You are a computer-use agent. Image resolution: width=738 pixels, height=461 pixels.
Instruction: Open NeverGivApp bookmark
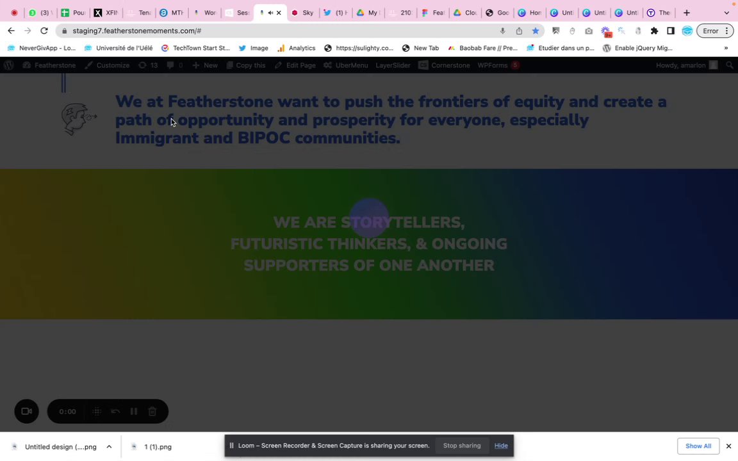42,48
